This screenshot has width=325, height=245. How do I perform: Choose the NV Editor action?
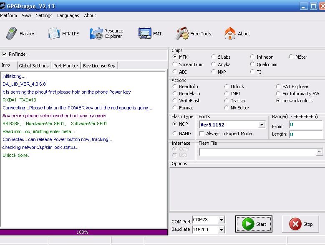point(227,108)
